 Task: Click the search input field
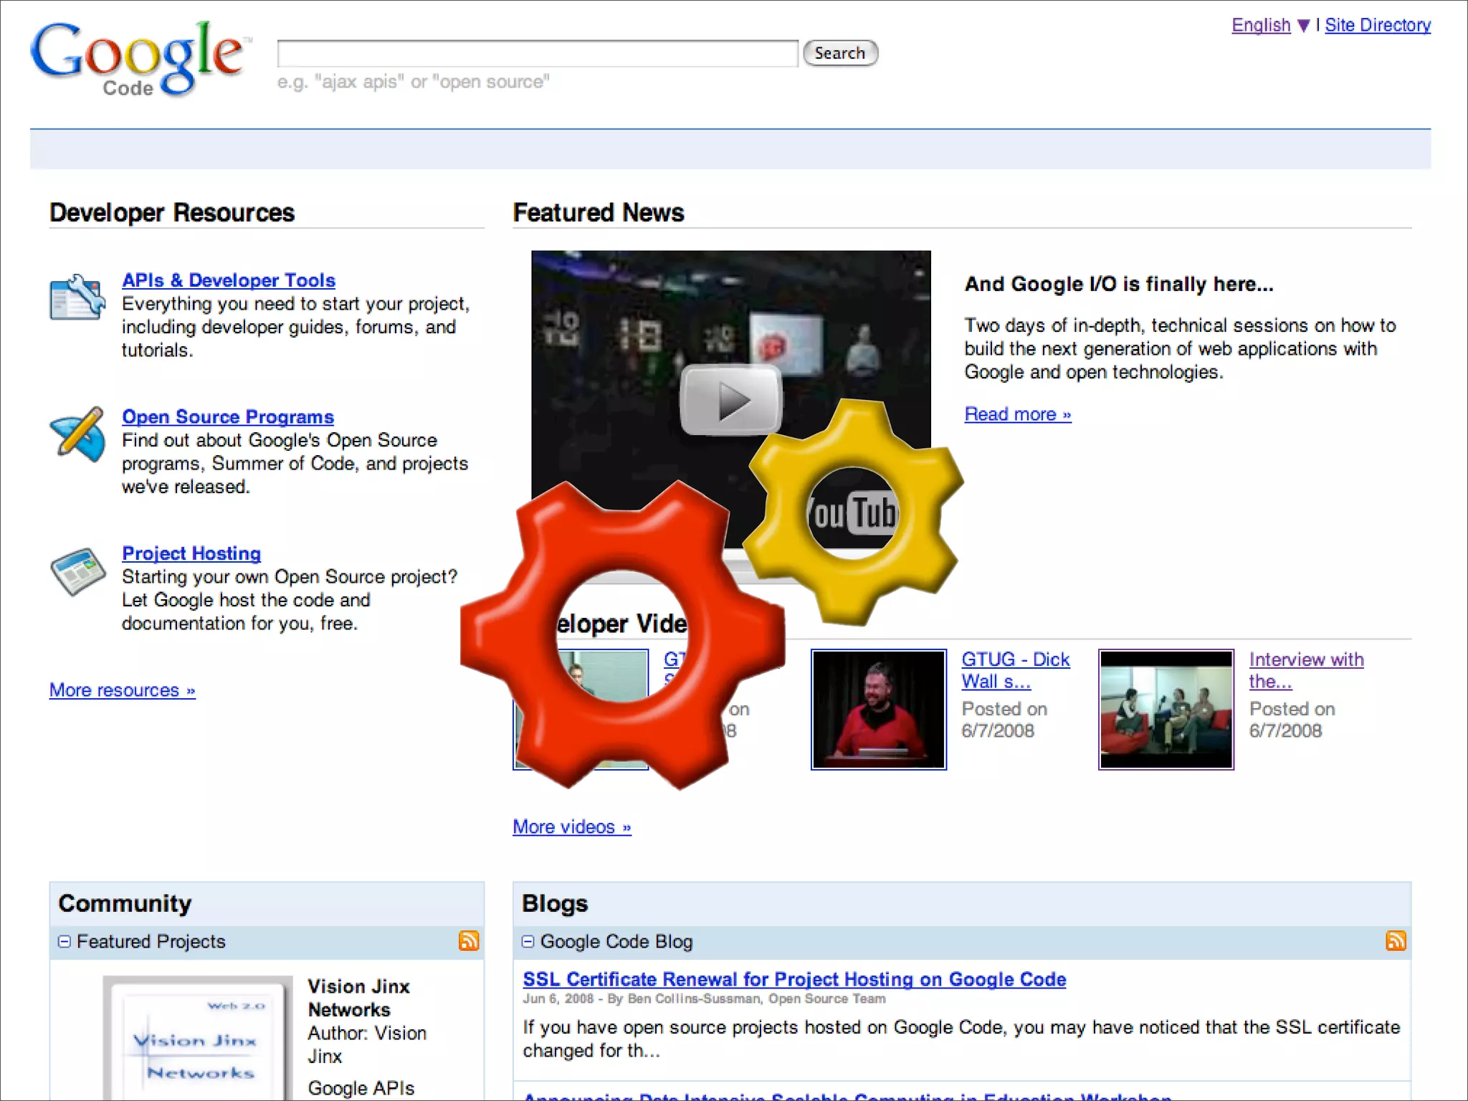(x=538, y=53)
